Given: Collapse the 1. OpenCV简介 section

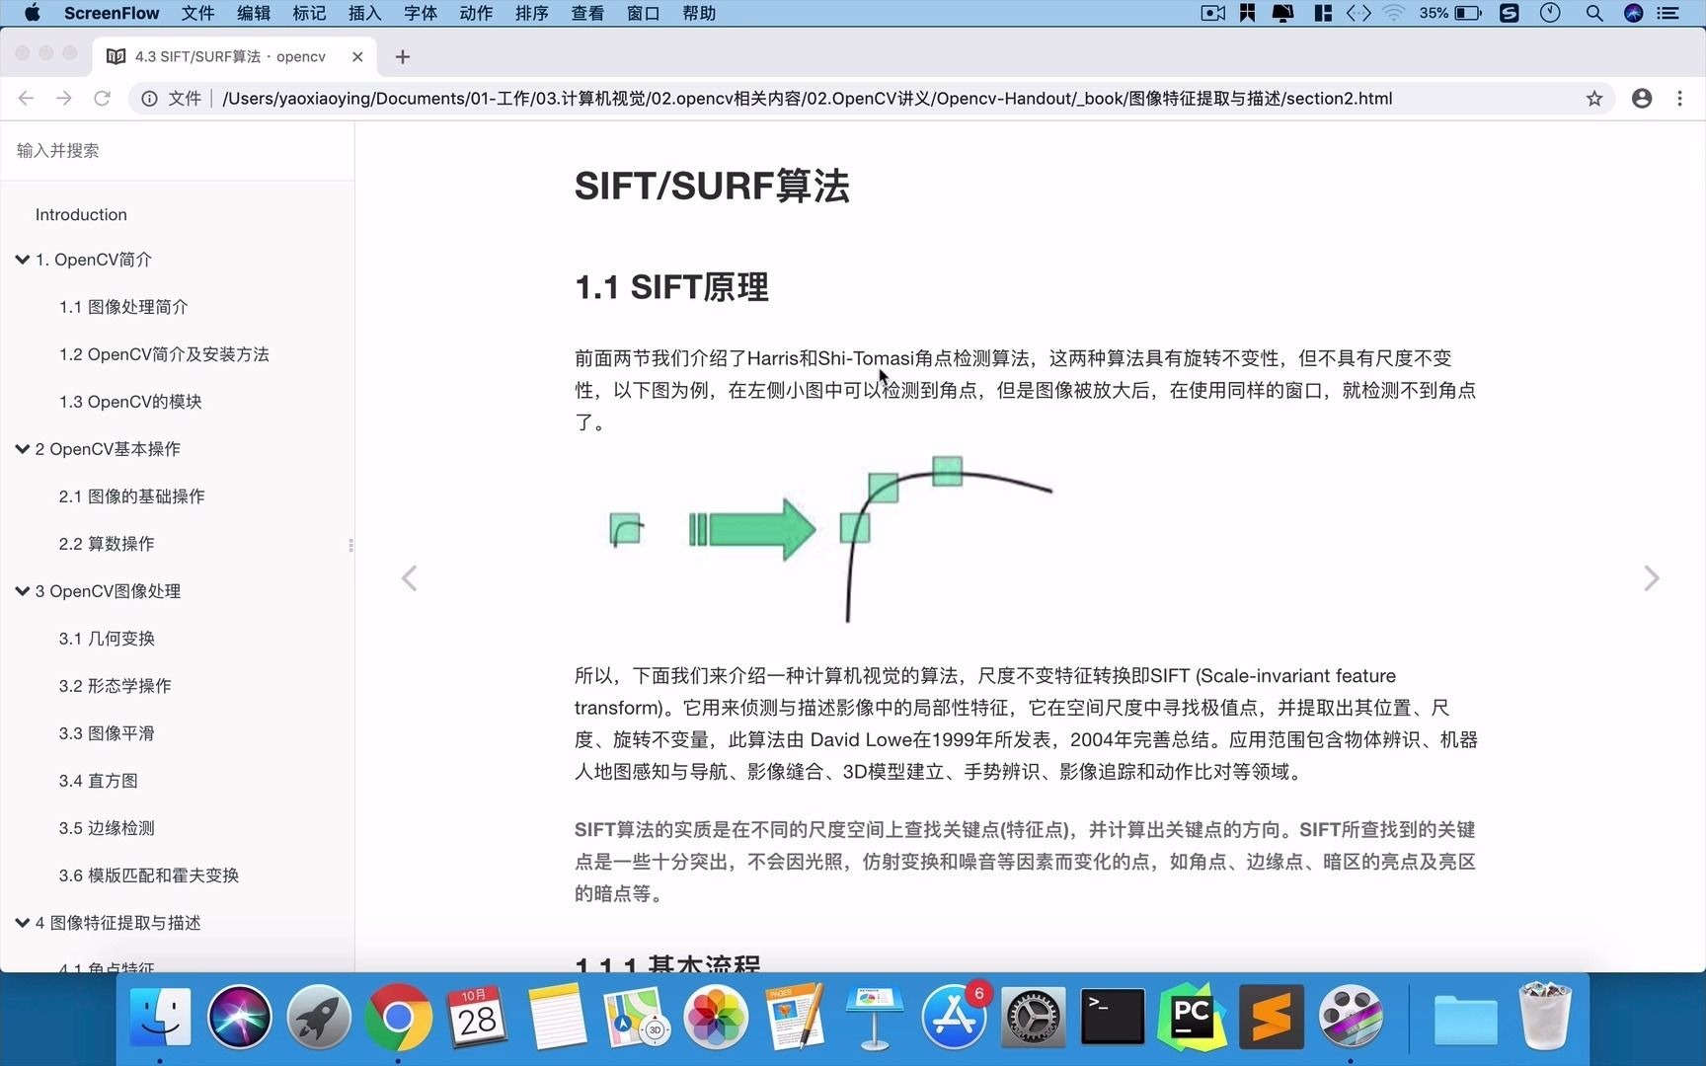Looking at the screenshot, I should [x=22, y=259].
